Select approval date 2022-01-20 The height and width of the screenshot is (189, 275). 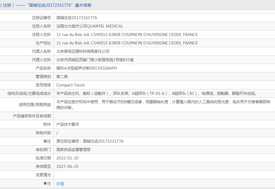click(x=67, y=158)
